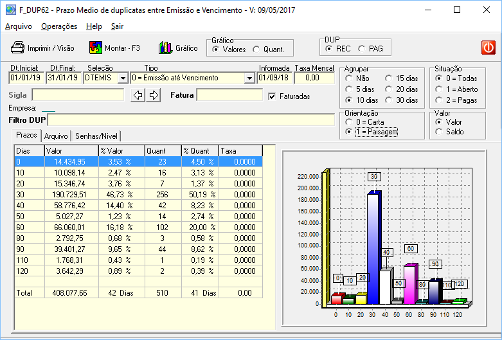Click the cell value 14.434,95

pos(71,162)
